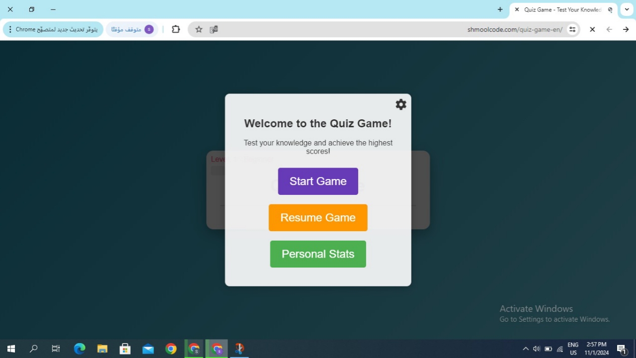This screenshot has width=636, height=358.
Task: Click the speaker icon in the system tray
Action: point(537,349)
